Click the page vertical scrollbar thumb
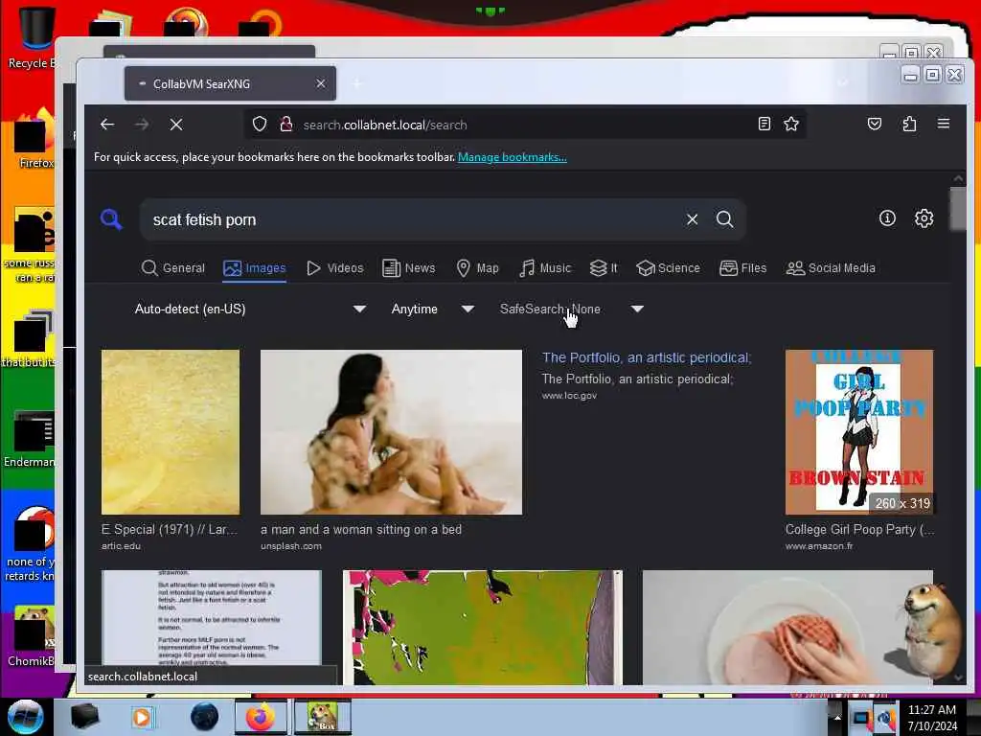This screenshot has height=736, width=981. point(958,208)
